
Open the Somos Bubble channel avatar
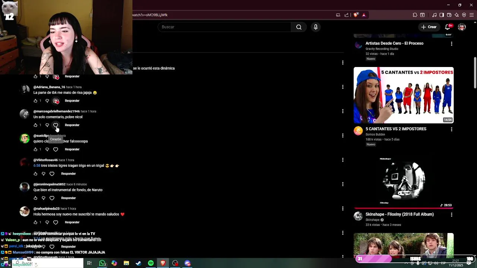tap(358, 131)
